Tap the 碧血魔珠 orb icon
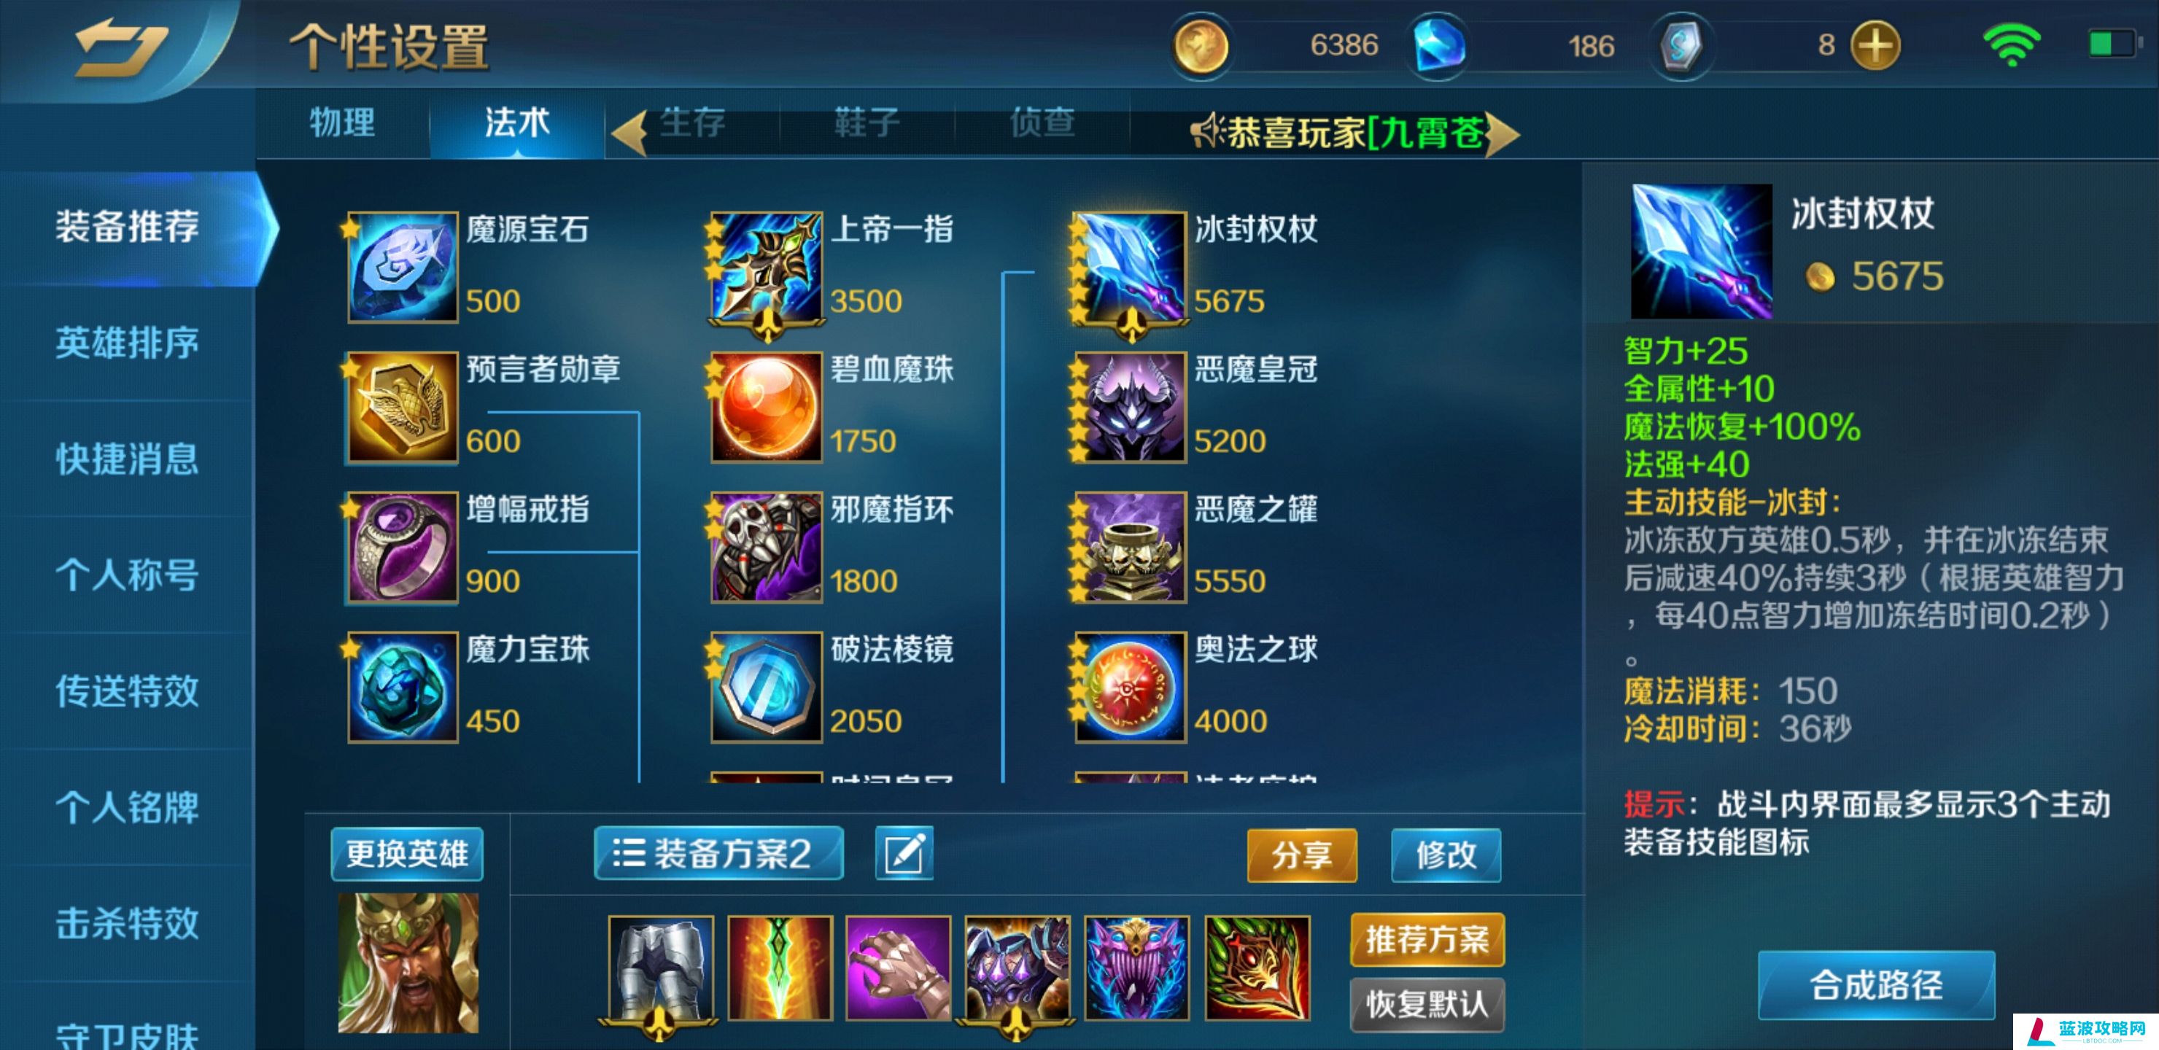2159x1050 pixels. tap(766, 406)
